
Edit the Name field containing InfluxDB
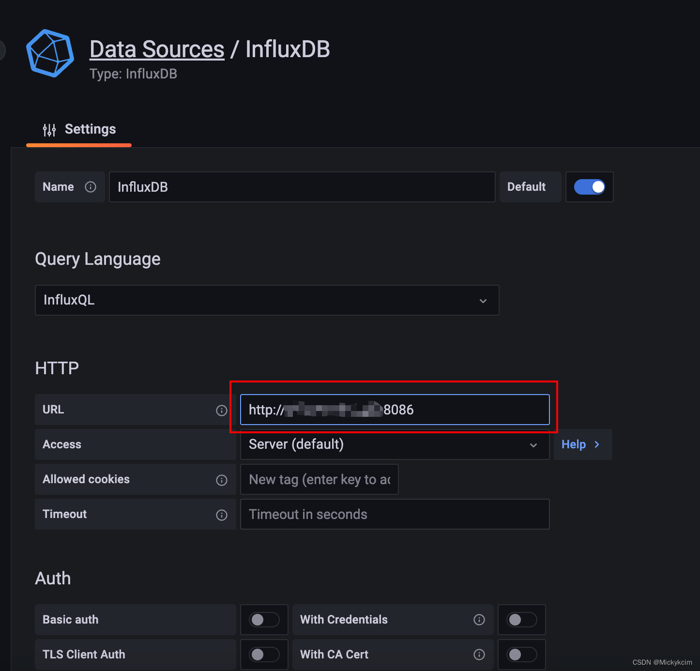click(x=302, y=187)
